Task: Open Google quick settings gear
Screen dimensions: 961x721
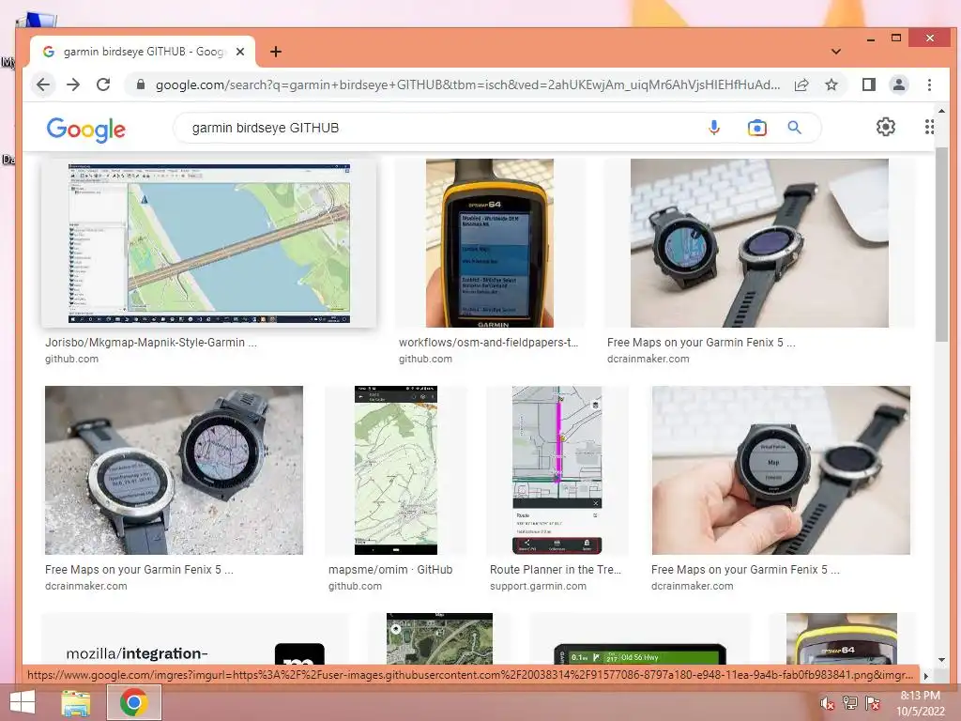Action: tap(886, 127)
